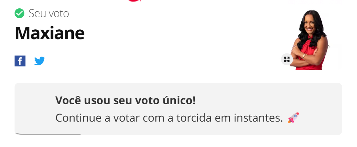Screen dimensions: 357x147
Task: Click the "Continue a votar" message text
Action: tap(169, 118)
